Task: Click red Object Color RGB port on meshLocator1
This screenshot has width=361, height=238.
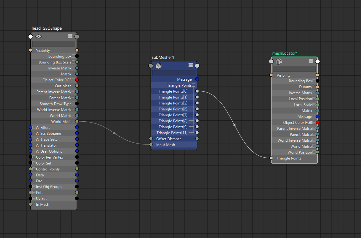Action: pyautogui.click(x=317, y=123)
